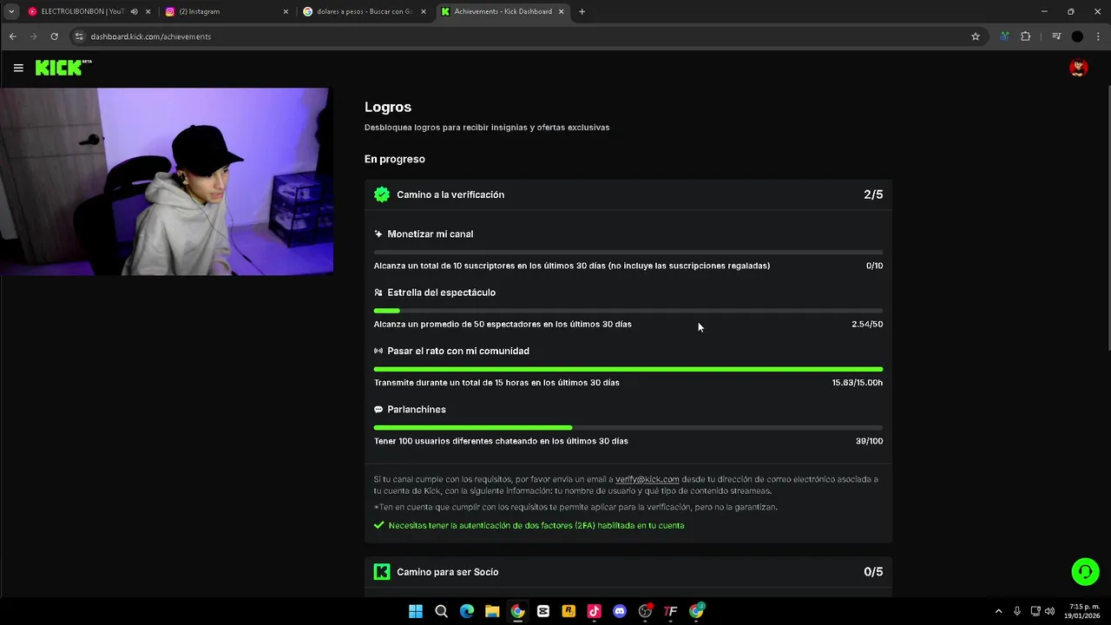Open the taskbar clock and date
The height and width of the screenshot is (625, 1111).
pos(1084,611)
